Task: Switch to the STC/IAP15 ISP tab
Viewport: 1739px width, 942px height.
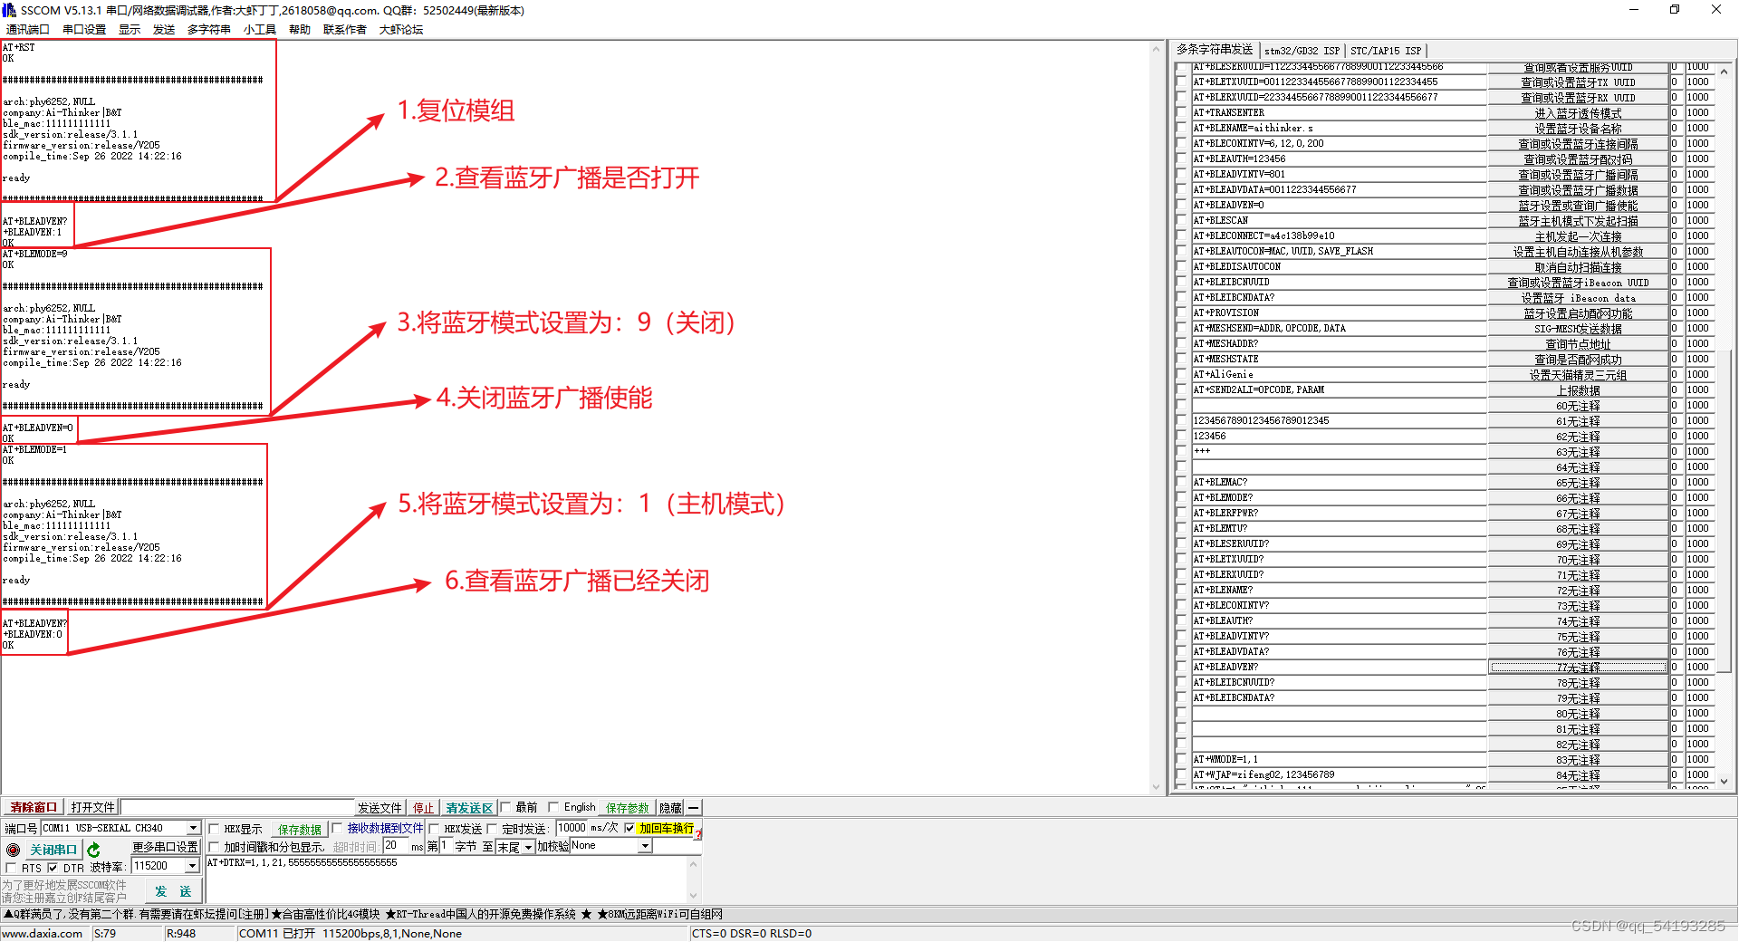Action: [1386, 51]
